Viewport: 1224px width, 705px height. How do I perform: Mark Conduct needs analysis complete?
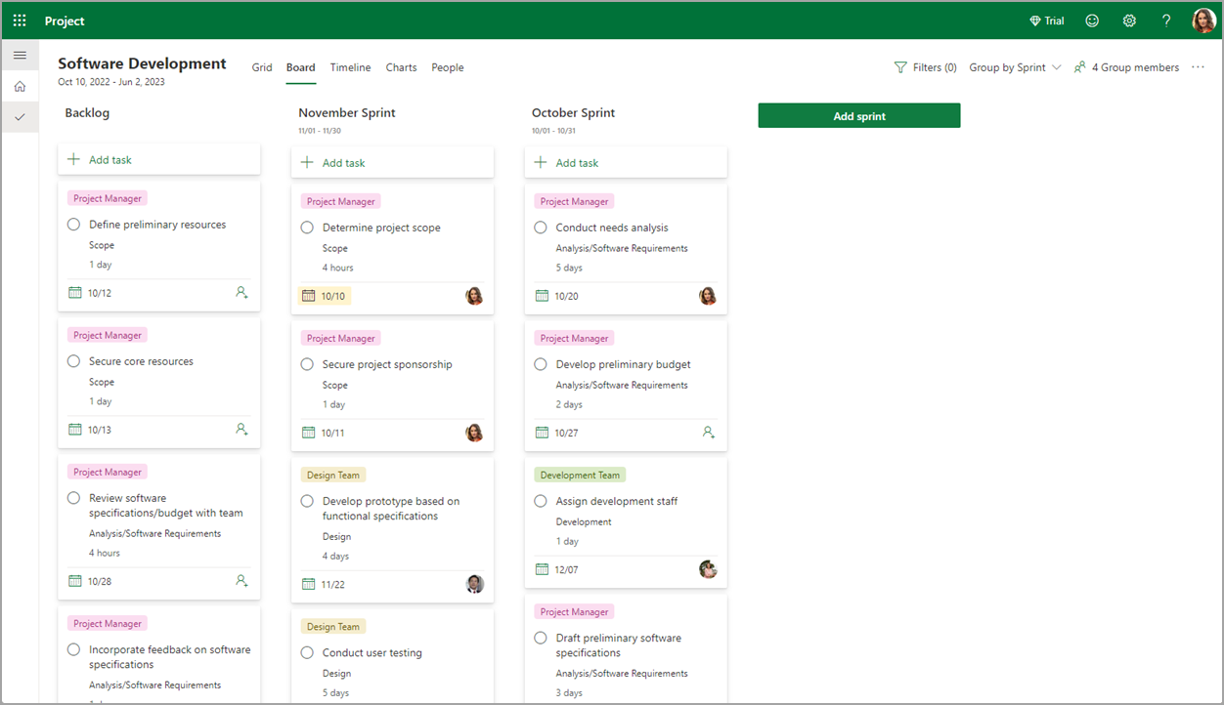point(541,228)
